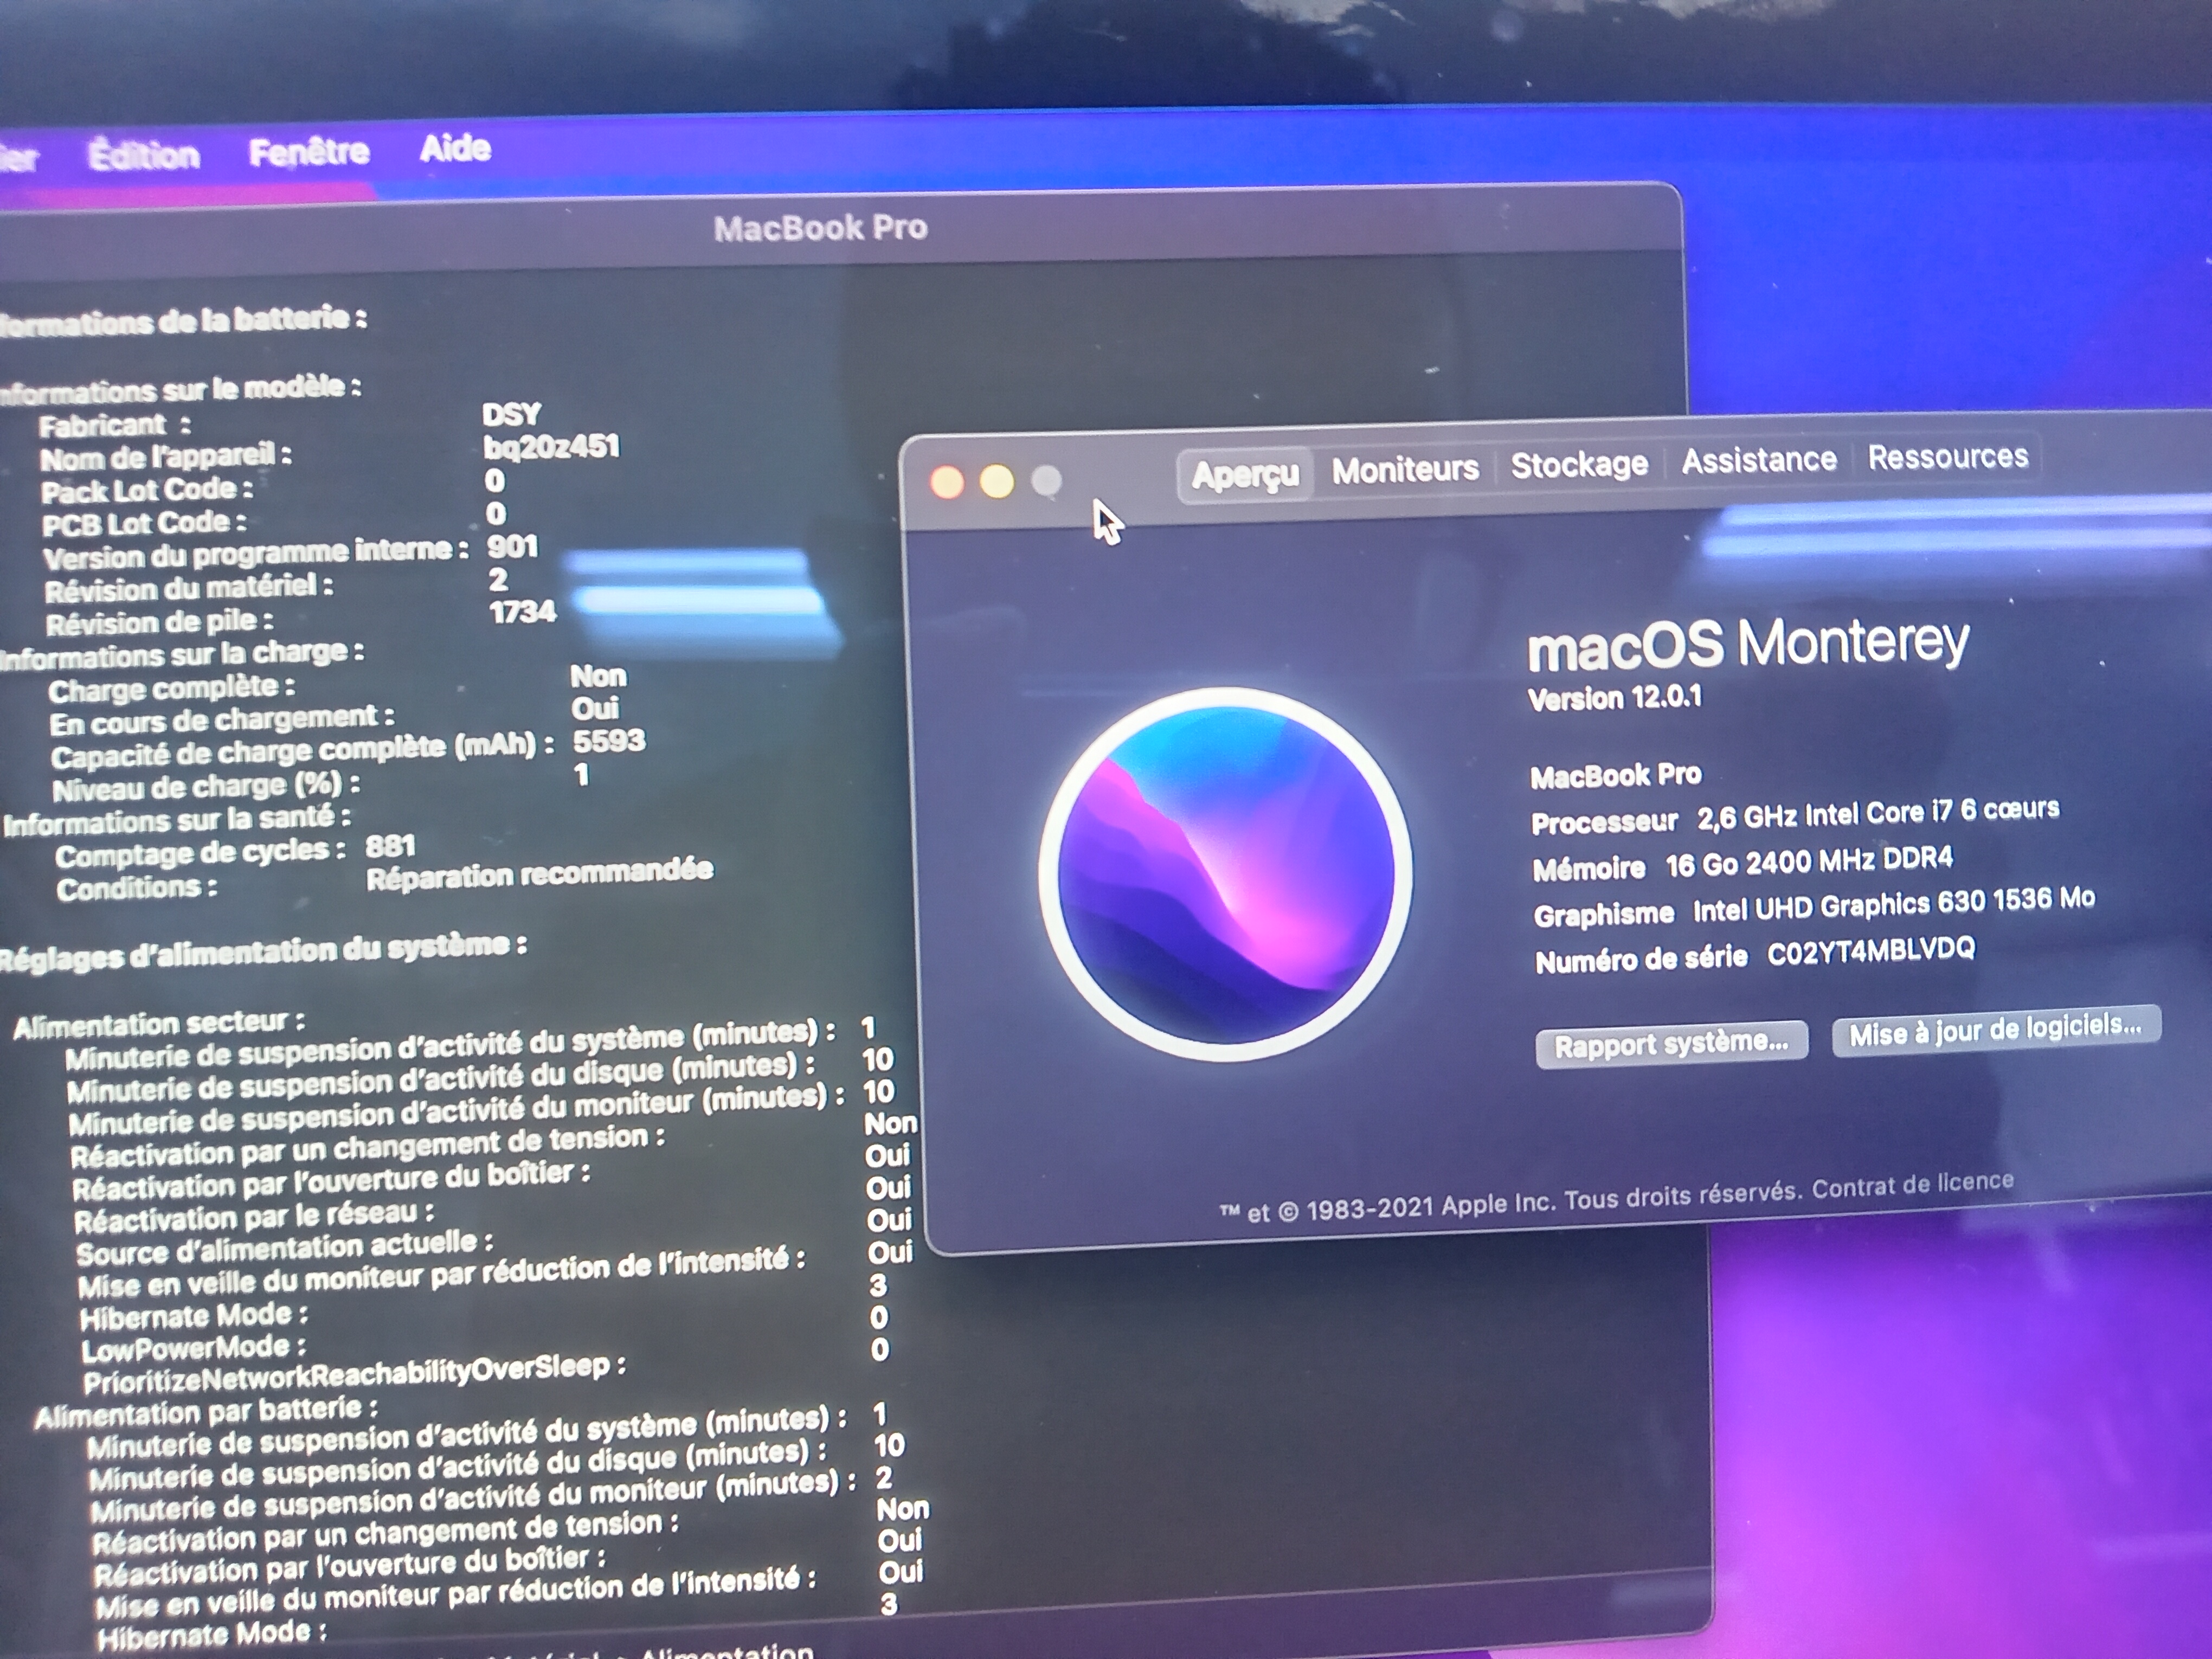Click the greyed-out zoom window button
2212x1659 pixels.
click(1046, 480)
